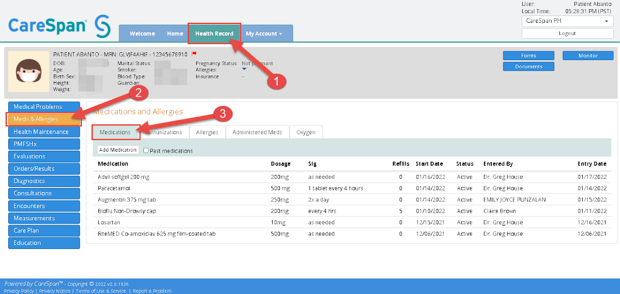The height and width of the screenshot is (294, 620).
Task: Click the 12/15/2021 start date
Action: [429, 222]
